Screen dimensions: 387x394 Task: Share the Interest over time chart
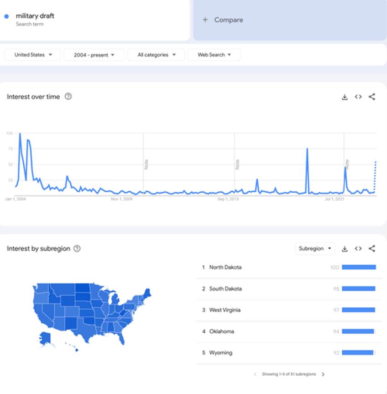372,97
